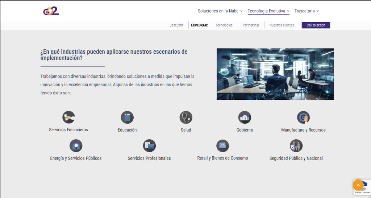Open the Tecnología Evolutiva dropdown
The height and width of the screenshot is (198, 371).
(268, 11)
